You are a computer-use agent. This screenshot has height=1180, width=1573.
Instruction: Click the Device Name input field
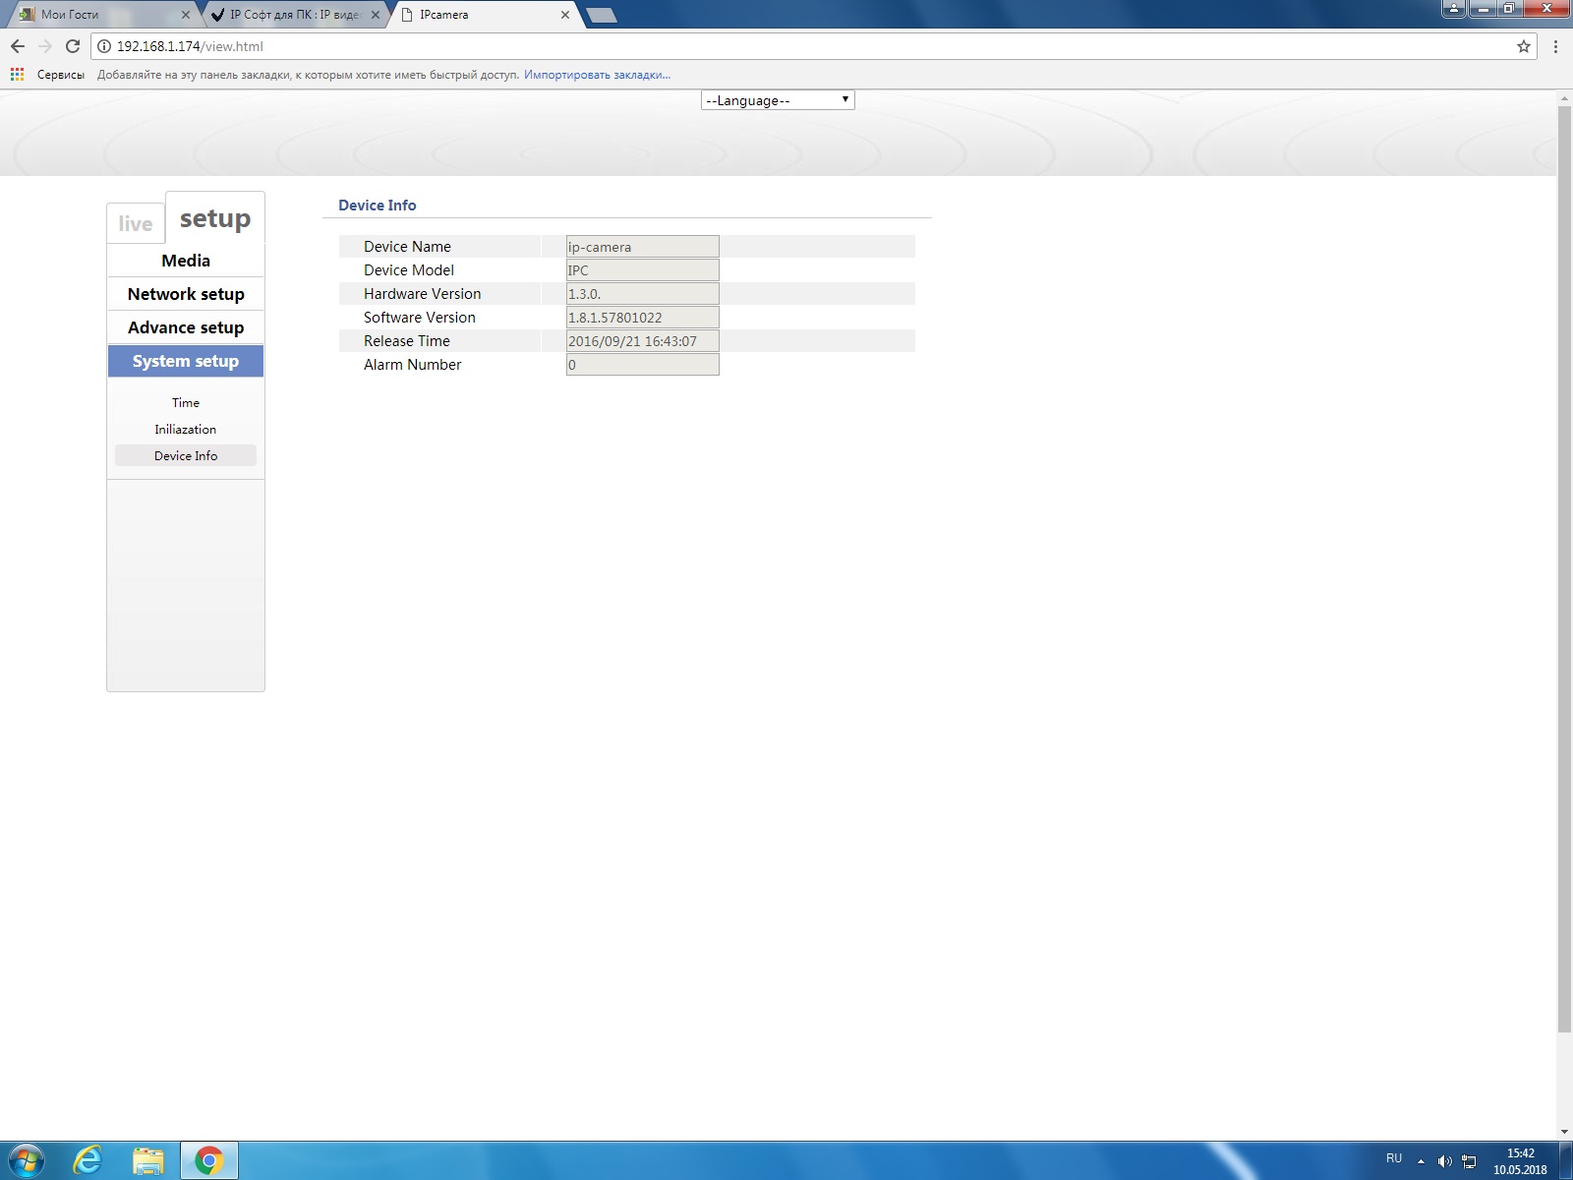point(642,247)
